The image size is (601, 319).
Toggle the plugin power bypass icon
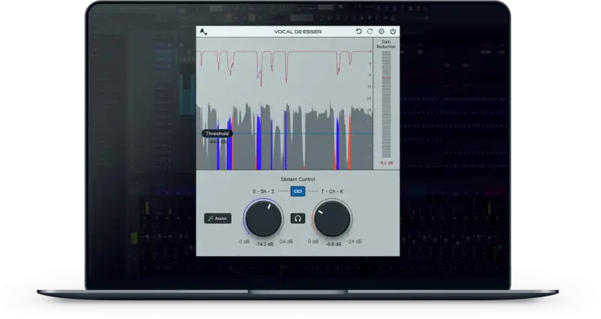(393, 32)
